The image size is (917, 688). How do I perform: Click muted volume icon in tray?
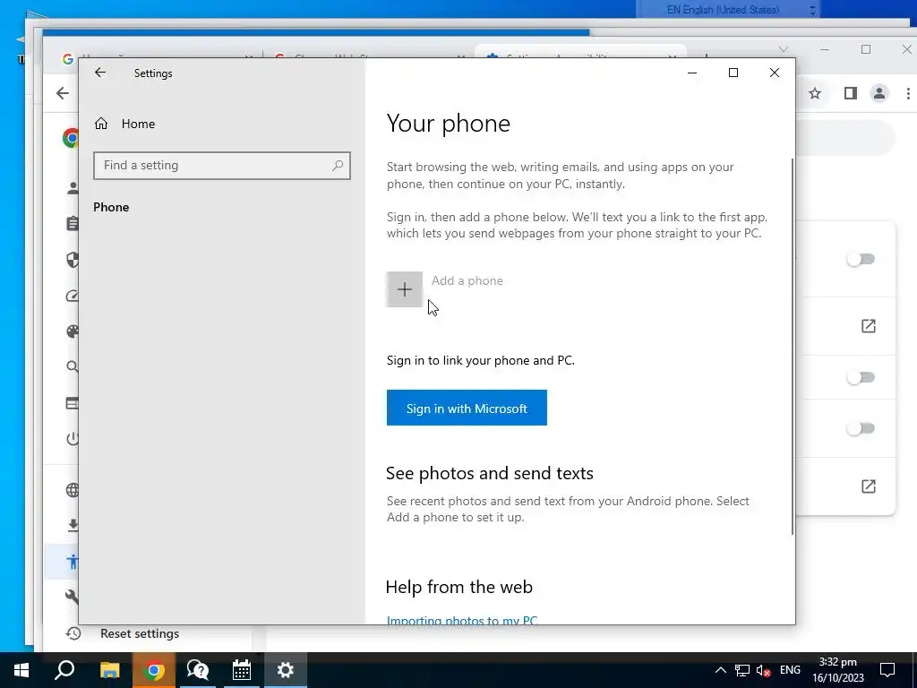pyautogui.click(x=763, y=670)
